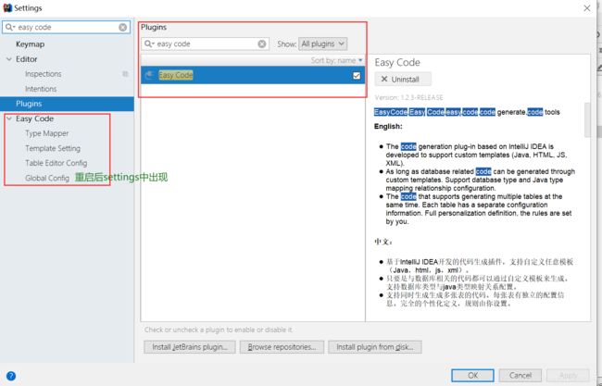Change Sort by name ordering

[x=336, y=60]
